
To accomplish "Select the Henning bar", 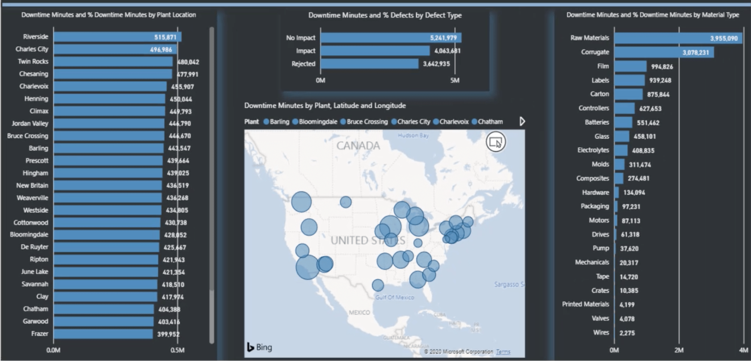I will tap(110, 99).
